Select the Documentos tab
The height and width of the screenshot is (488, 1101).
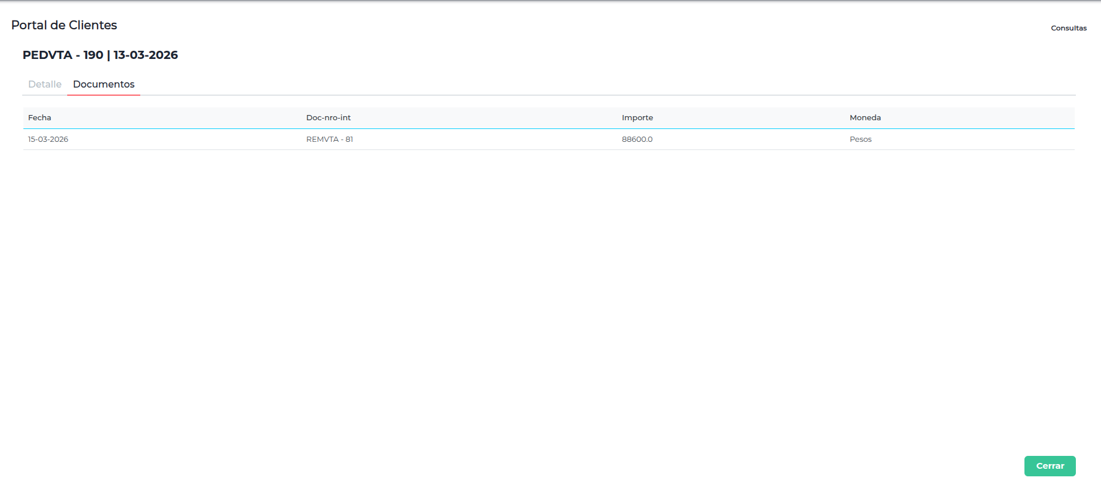[x=103, y=84]
